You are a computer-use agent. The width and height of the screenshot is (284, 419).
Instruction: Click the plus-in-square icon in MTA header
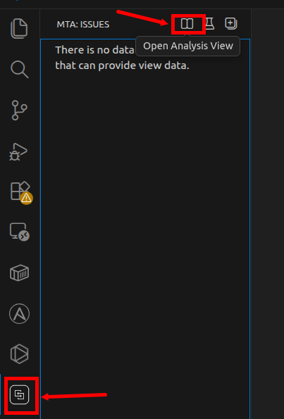[231, 23]
